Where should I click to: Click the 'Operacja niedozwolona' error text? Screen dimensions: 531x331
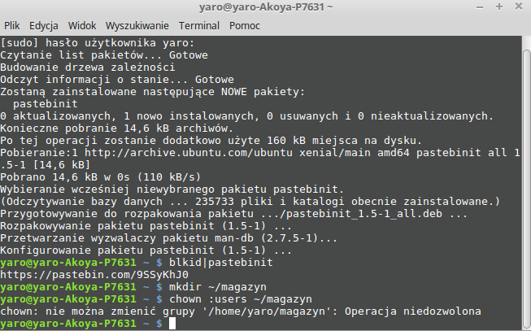tap(413, 311)
